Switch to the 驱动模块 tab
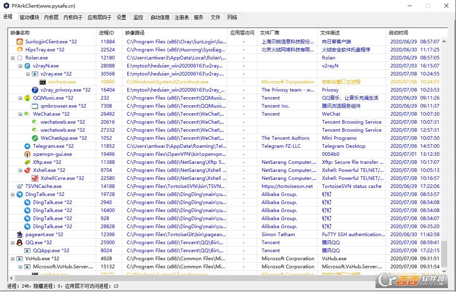 coord(29,17)
